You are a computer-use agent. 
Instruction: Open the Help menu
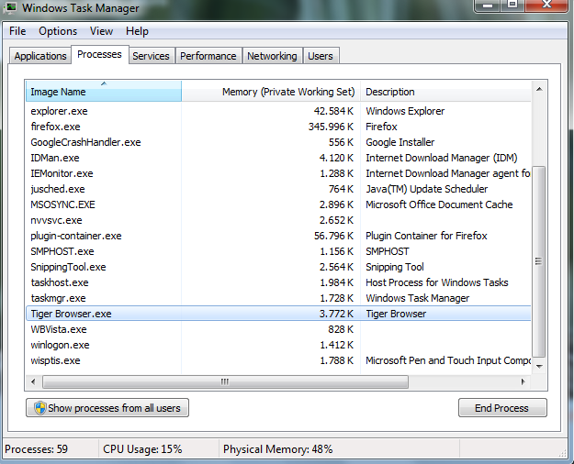point(137,31)
